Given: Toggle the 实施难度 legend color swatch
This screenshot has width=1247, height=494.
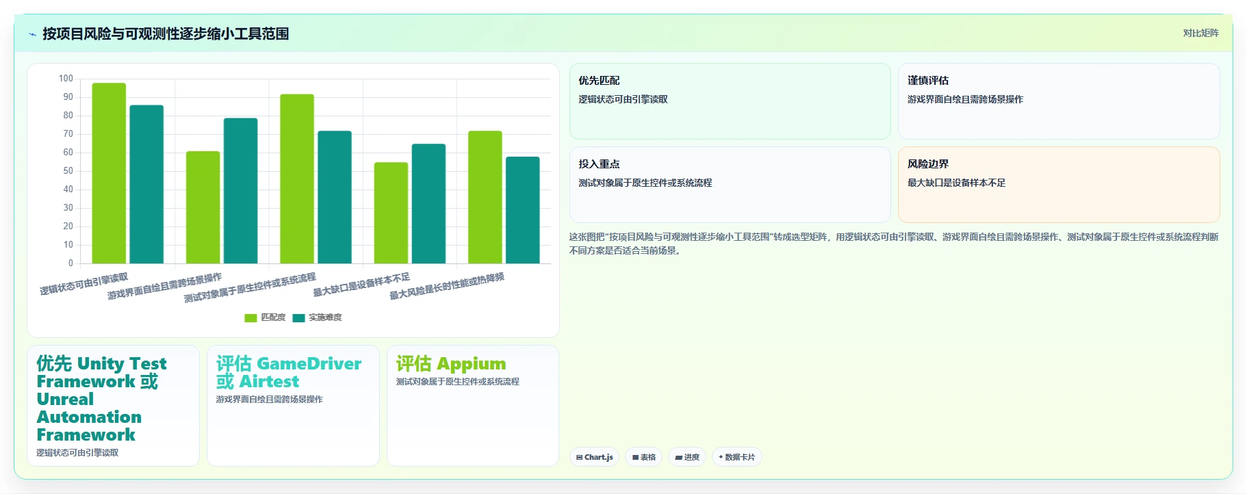Looking at the screenshot, I should [298, 317].
